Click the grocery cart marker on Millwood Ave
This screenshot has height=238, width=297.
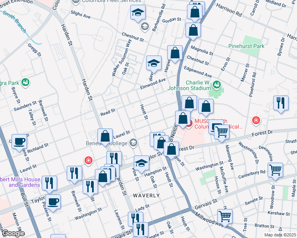coord(225,217)
